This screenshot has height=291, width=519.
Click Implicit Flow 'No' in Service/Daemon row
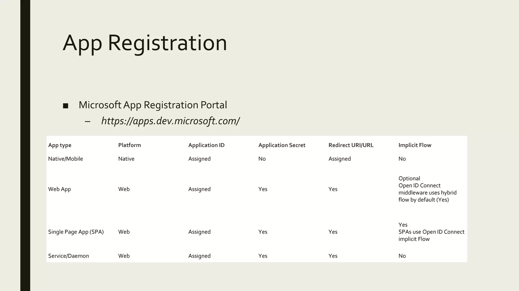402,256
